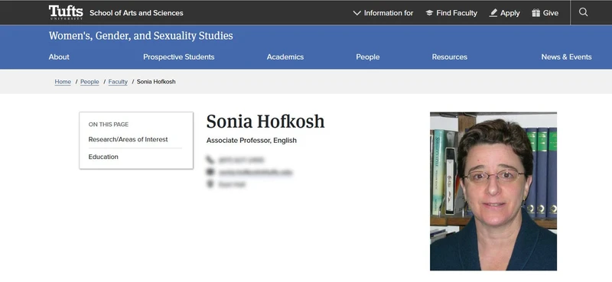Open the People menu

point(368,57)
